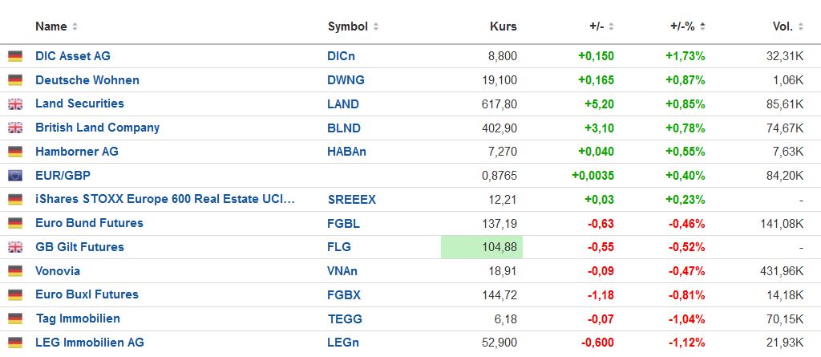Click the German flag beside Tag Immobilien
Screen dimensions: 821x357
15,318
